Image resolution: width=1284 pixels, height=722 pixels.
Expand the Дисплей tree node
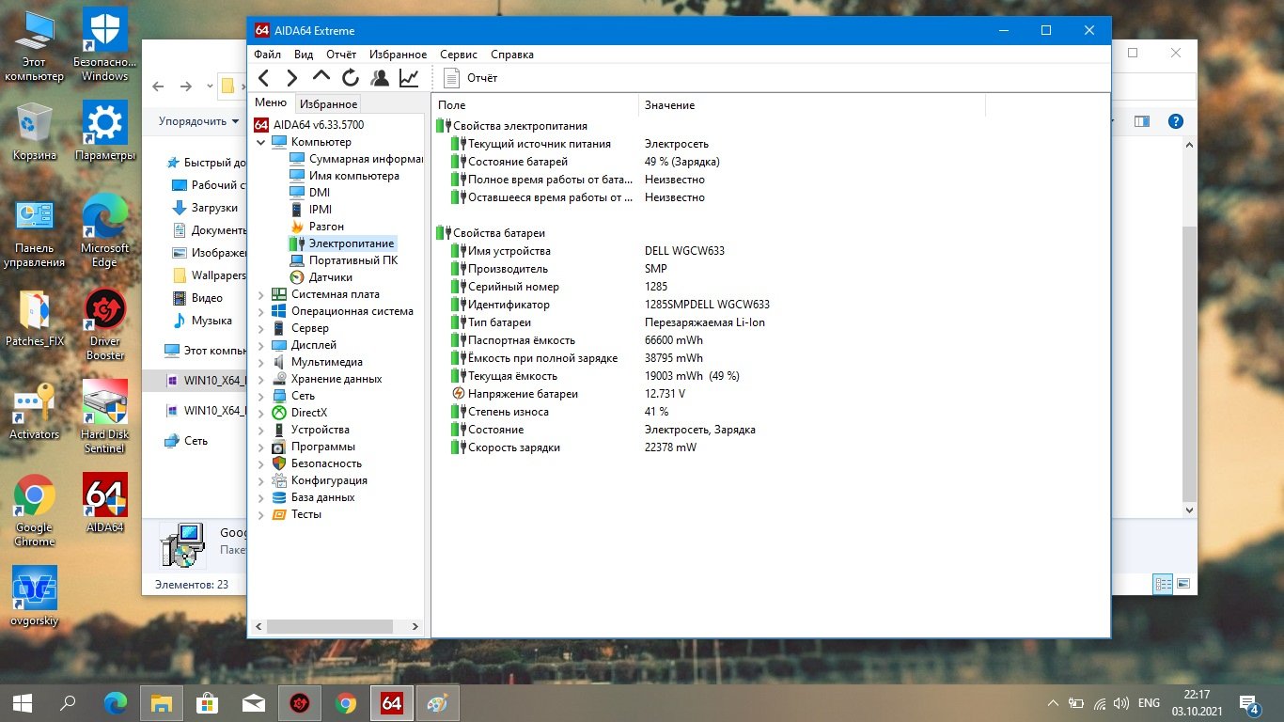point(261,345)
